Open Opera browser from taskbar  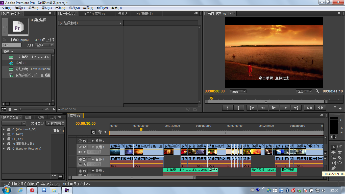pos(32,190)
